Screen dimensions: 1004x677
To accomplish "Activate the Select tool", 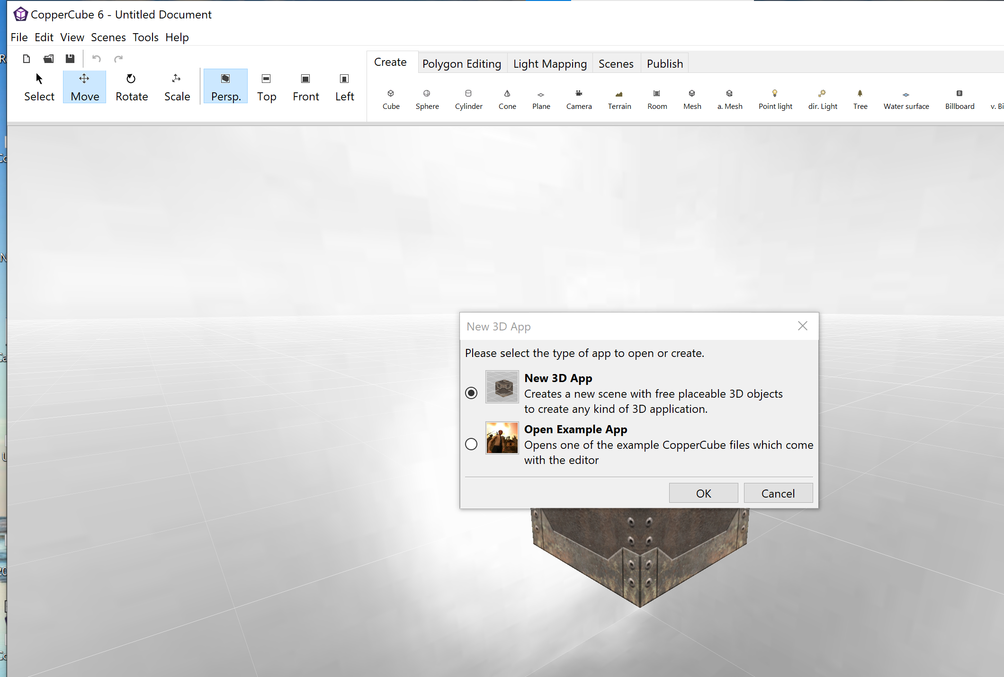I will [x=39, y=87].
